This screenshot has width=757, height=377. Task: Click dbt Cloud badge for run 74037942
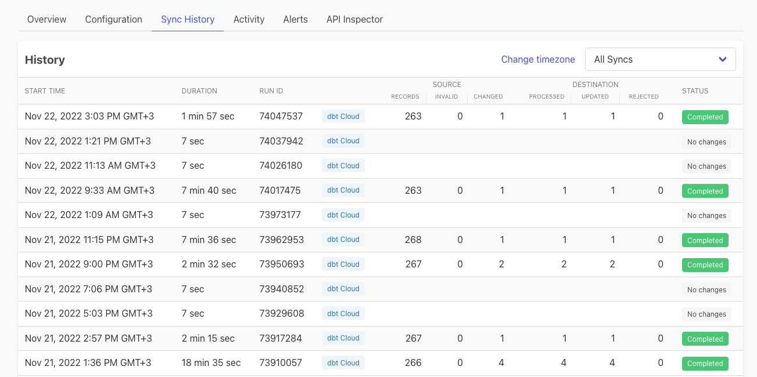point(343,141)
